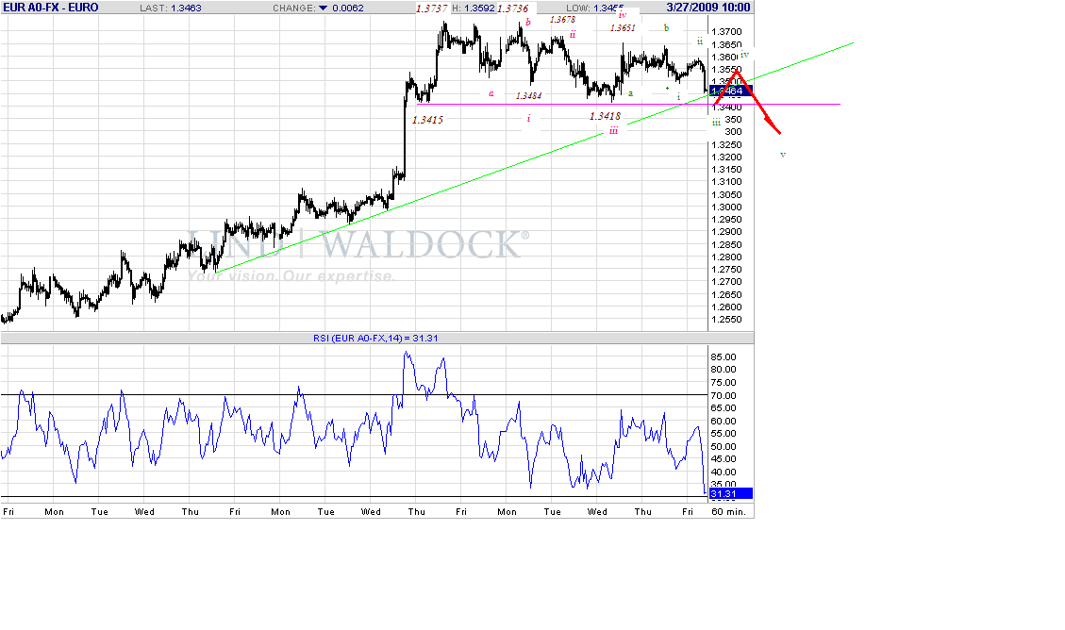Screen dimensions: 1065x630
Task: Select the current price tag on axis
Action: click(x=730, y=91)
